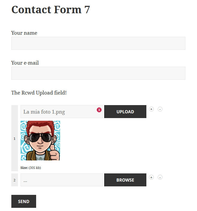Focus the Your e-mail text box
The height and width of the screenshot is (211, 197).
pos(98,73)
